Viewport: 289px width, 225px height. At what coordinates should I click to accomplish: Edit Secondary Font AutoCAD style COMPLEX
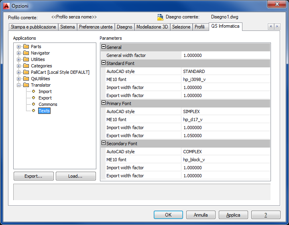point(226,152)
